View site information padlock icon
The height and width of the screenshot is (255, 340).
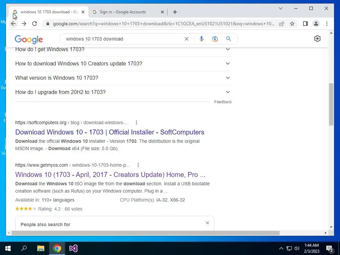tap(48, 24)
